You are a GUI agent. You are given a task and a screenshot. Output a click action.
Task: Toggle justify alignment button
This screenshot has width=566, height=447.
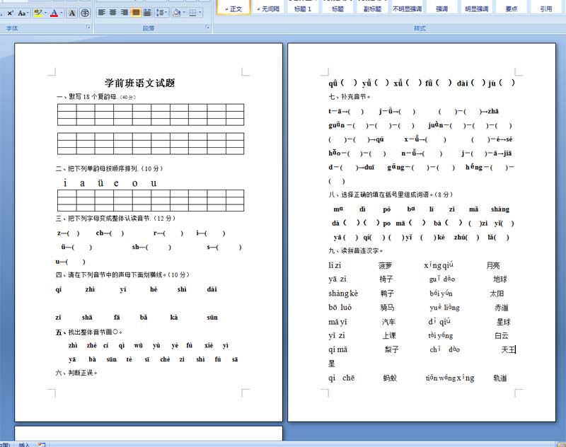(136, 13)
